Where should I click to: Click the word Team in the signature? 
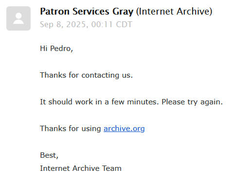[x=111, y=168]
